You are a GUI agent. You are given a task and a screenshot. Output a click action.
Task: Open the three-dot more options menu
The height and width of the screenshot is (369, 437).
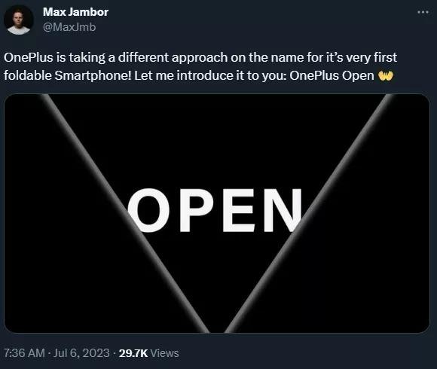point(423,12)
